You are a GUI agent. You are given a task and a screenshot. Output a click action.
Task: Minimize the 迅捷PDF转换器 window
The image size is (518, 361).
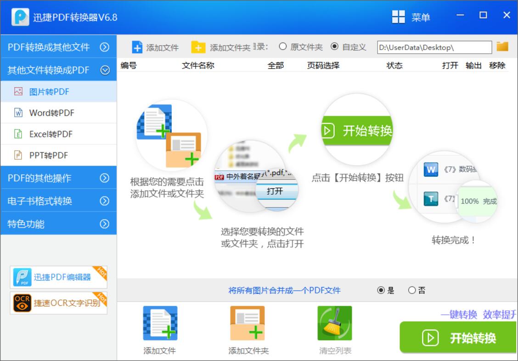(460, 15)
